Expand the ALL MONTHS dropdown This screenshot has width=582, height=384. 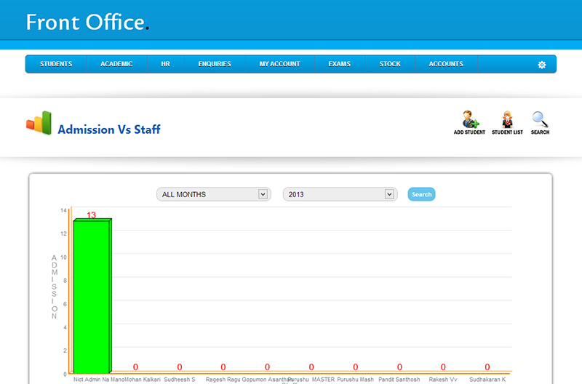[213, 194]
